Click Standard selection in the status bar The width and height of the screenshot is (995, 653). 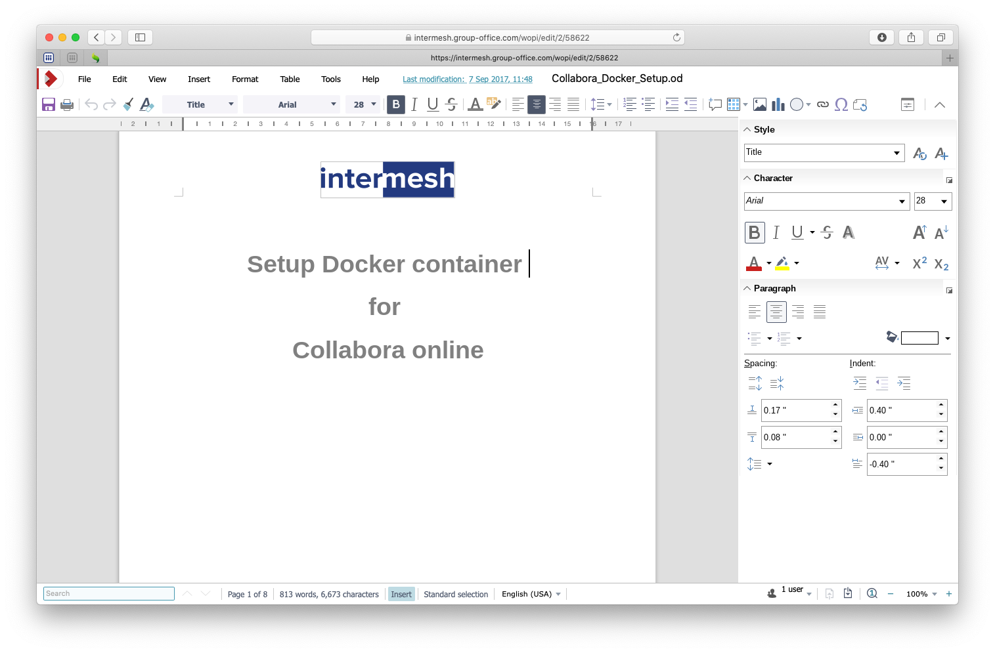pyautogui.click(x=456, y=594)
